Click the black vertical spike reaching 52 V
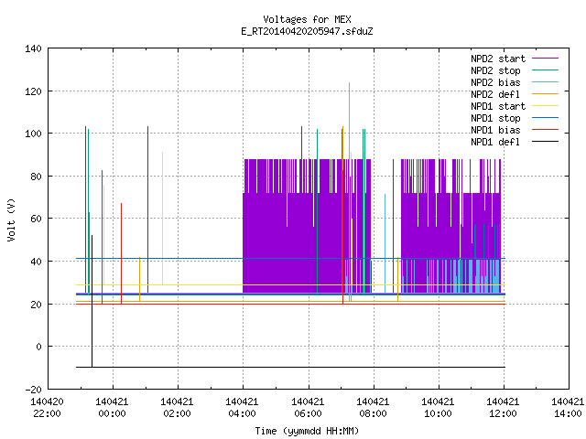 (92, 301)
